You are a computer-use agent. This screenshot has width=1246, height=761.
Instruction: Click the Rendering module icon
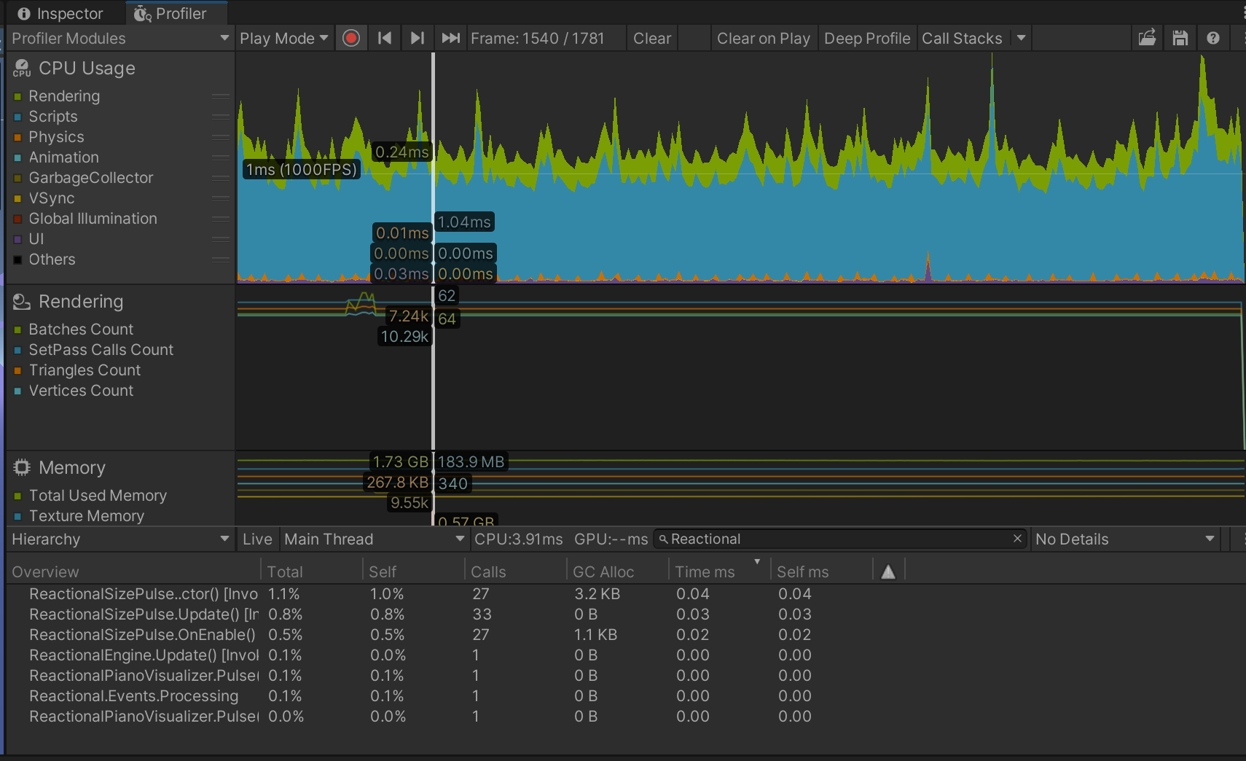pyautogui.click(x=22, y=302)
